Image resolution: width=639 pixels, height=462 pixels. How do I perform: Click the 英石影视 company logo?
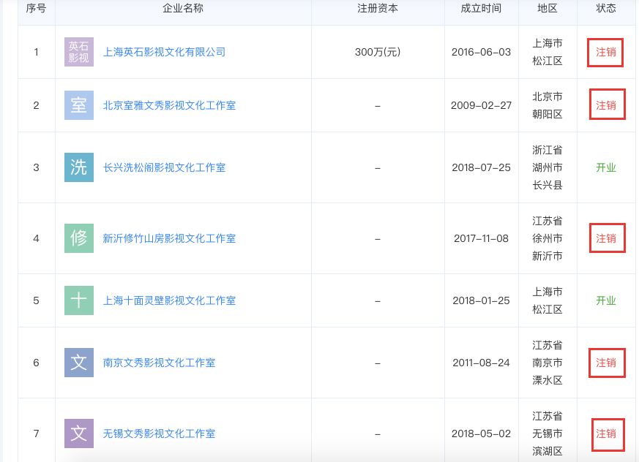(78, 52)
